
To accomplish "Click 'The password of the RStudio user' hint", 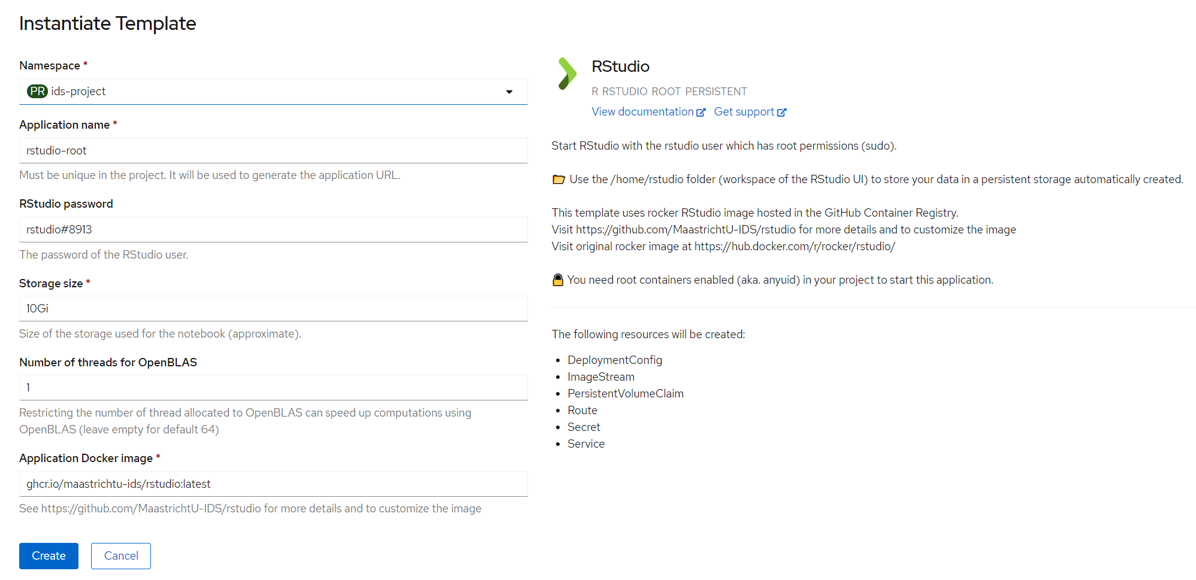I will 104,255.
